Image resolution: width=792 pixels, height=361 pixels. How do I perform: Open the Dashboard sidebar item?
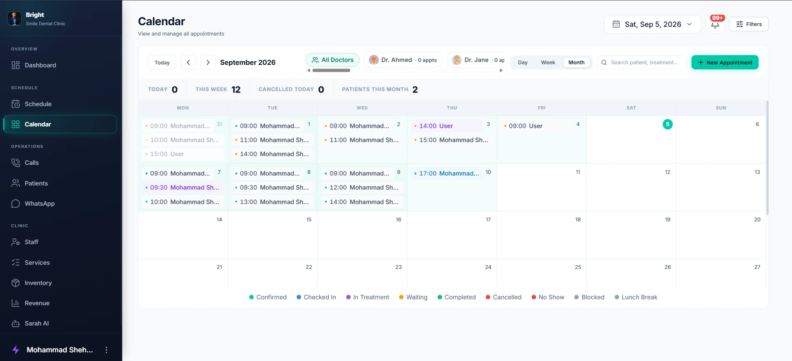pyautogui.click(x=60, y=65)
